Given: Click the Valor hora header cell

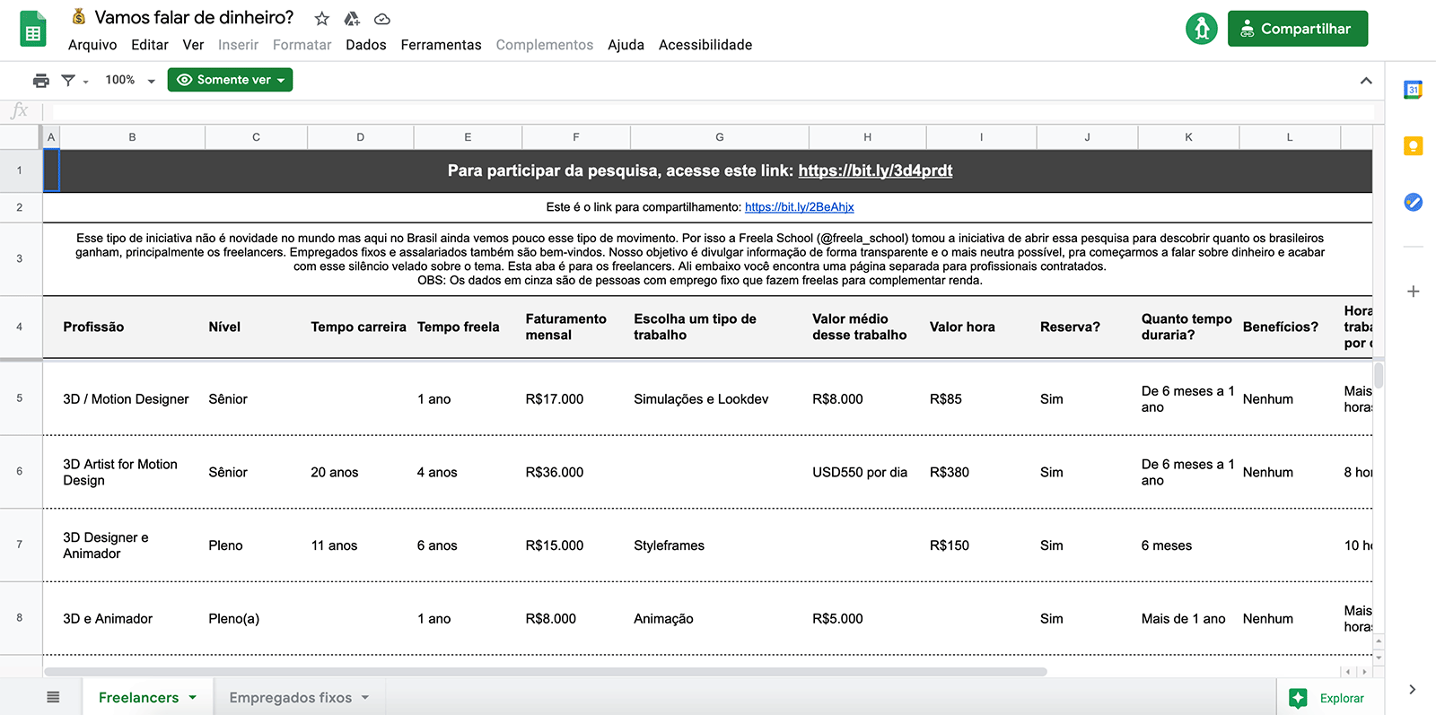Looking at the screenshot, I should coord(981,327).
